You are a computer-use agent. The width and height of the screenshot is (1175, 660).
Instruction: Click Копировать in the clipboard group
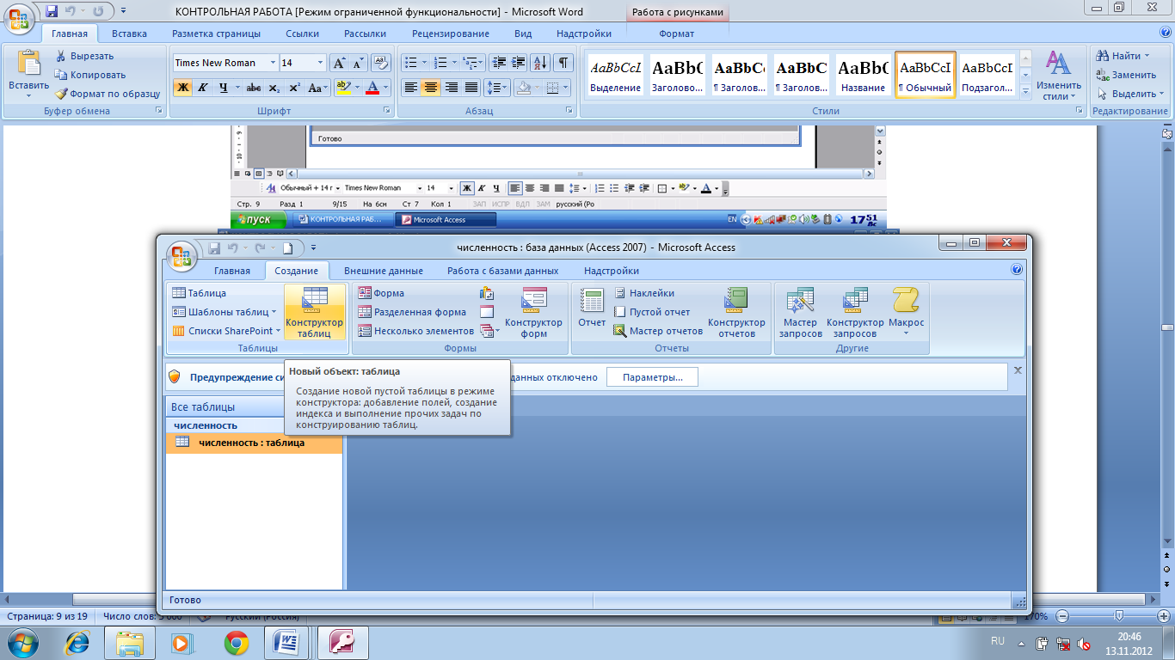[x=89, y=75]
